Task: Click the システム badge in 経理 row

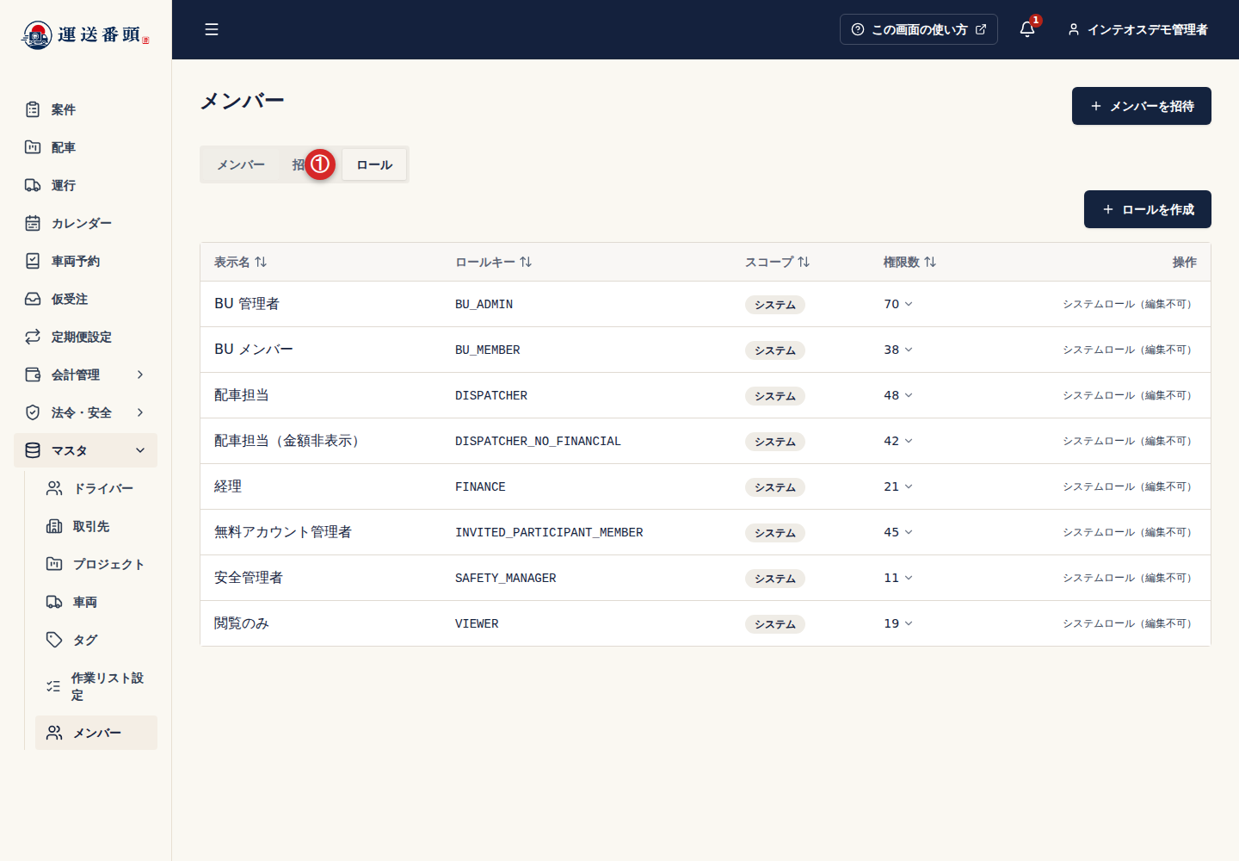Action: 775,487
